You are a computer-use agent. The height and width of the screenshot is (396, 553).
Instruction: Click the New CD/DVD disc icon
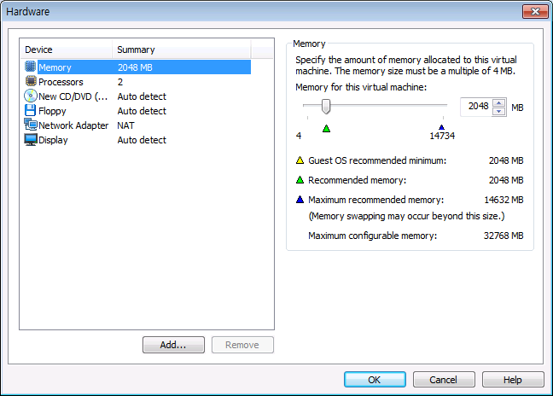(31, 96)
